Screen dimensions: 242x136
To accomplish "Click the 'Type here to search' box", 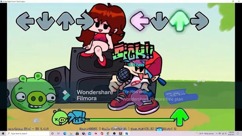I will 28,133.
